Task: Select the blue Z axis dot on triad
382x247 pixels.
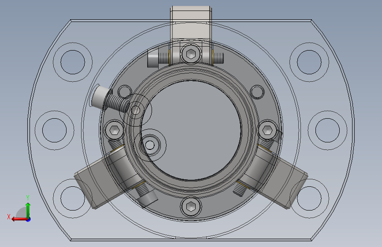Action: click(29, 219)
